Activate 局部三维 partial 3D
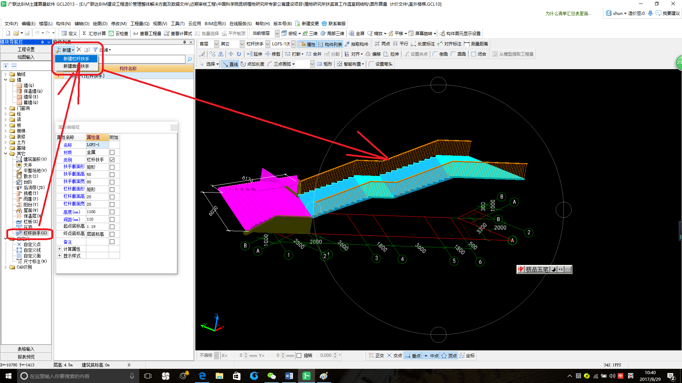Screen dimensions: 682x383 coord(332,33)
